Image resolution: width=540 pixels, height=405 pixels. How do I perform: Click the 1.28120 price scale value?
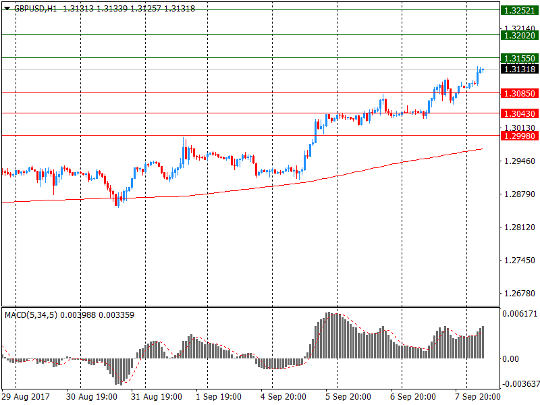519,227
